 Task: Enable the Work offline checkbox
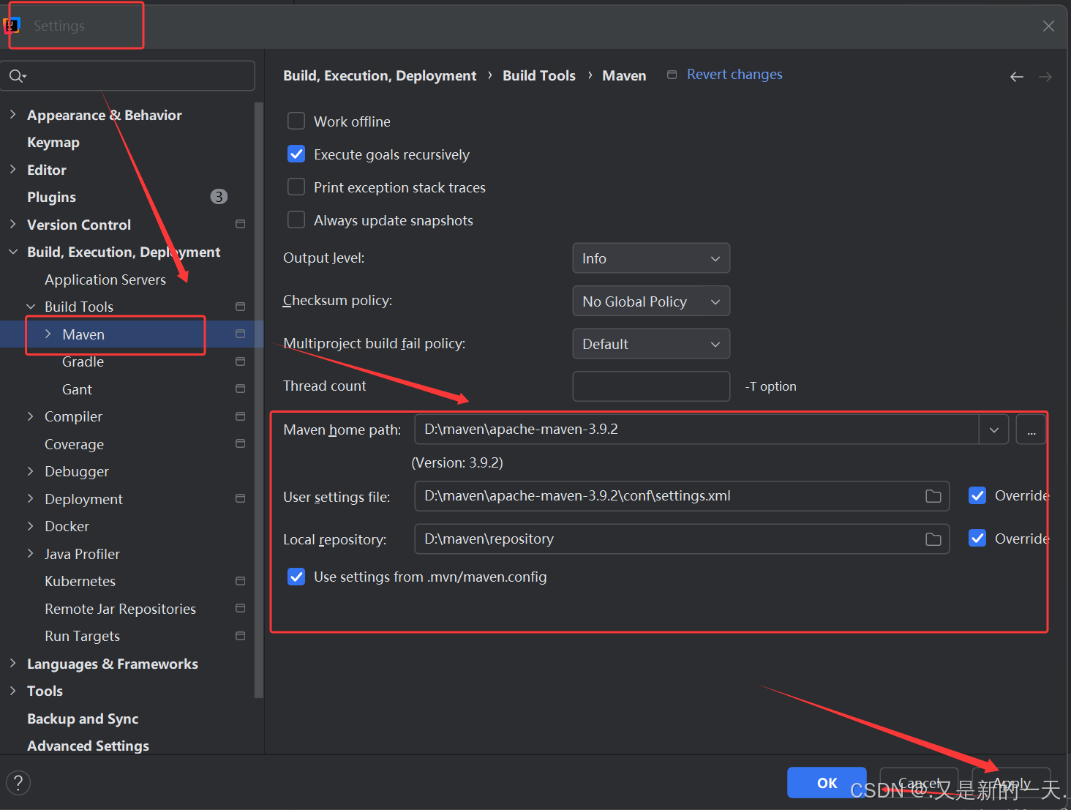[x=296, y=121]
